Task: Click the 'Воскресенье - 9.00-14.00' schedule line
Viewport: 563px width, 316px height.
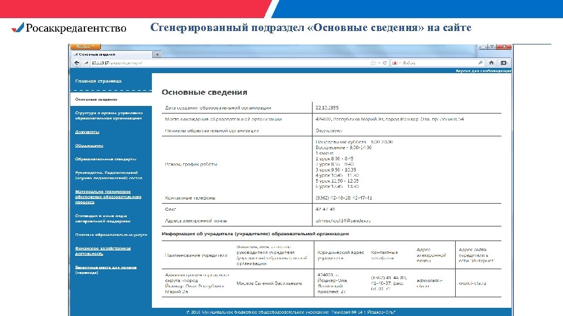Action: coord(344,147)
